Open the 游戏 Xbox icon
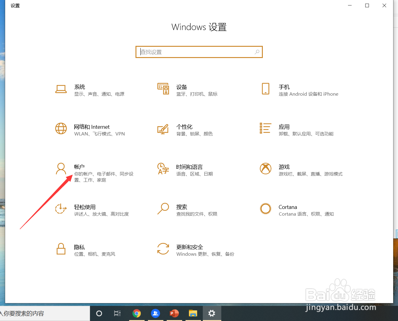The width and height of the screenshot is (398, 321). coord(266,169)
